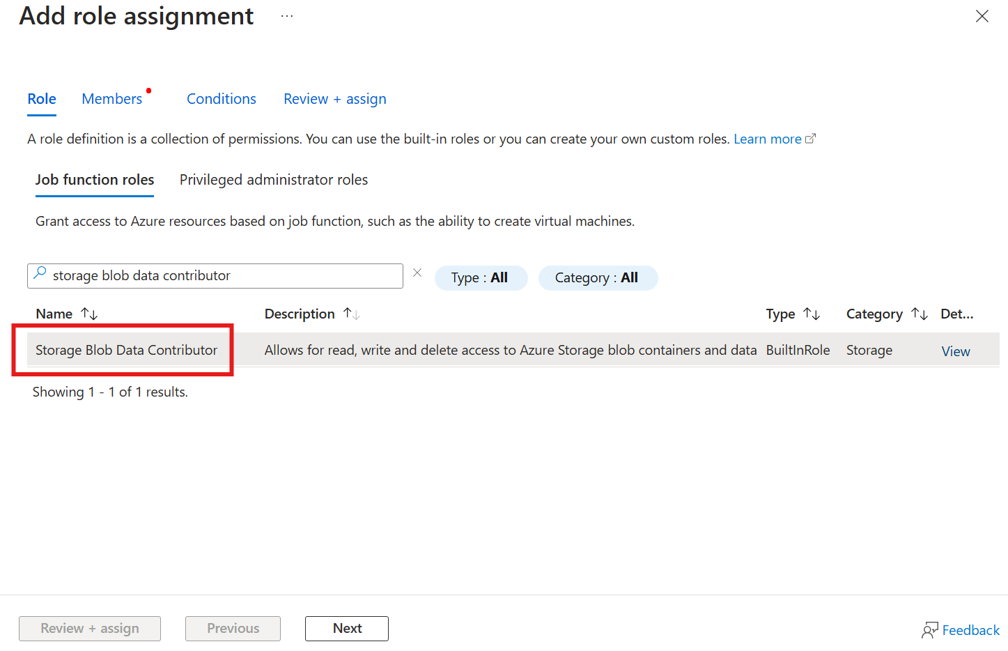Viewport: 1008px width, 651px height.
Task: Sort roles by Description column
Action: (352, 314)
